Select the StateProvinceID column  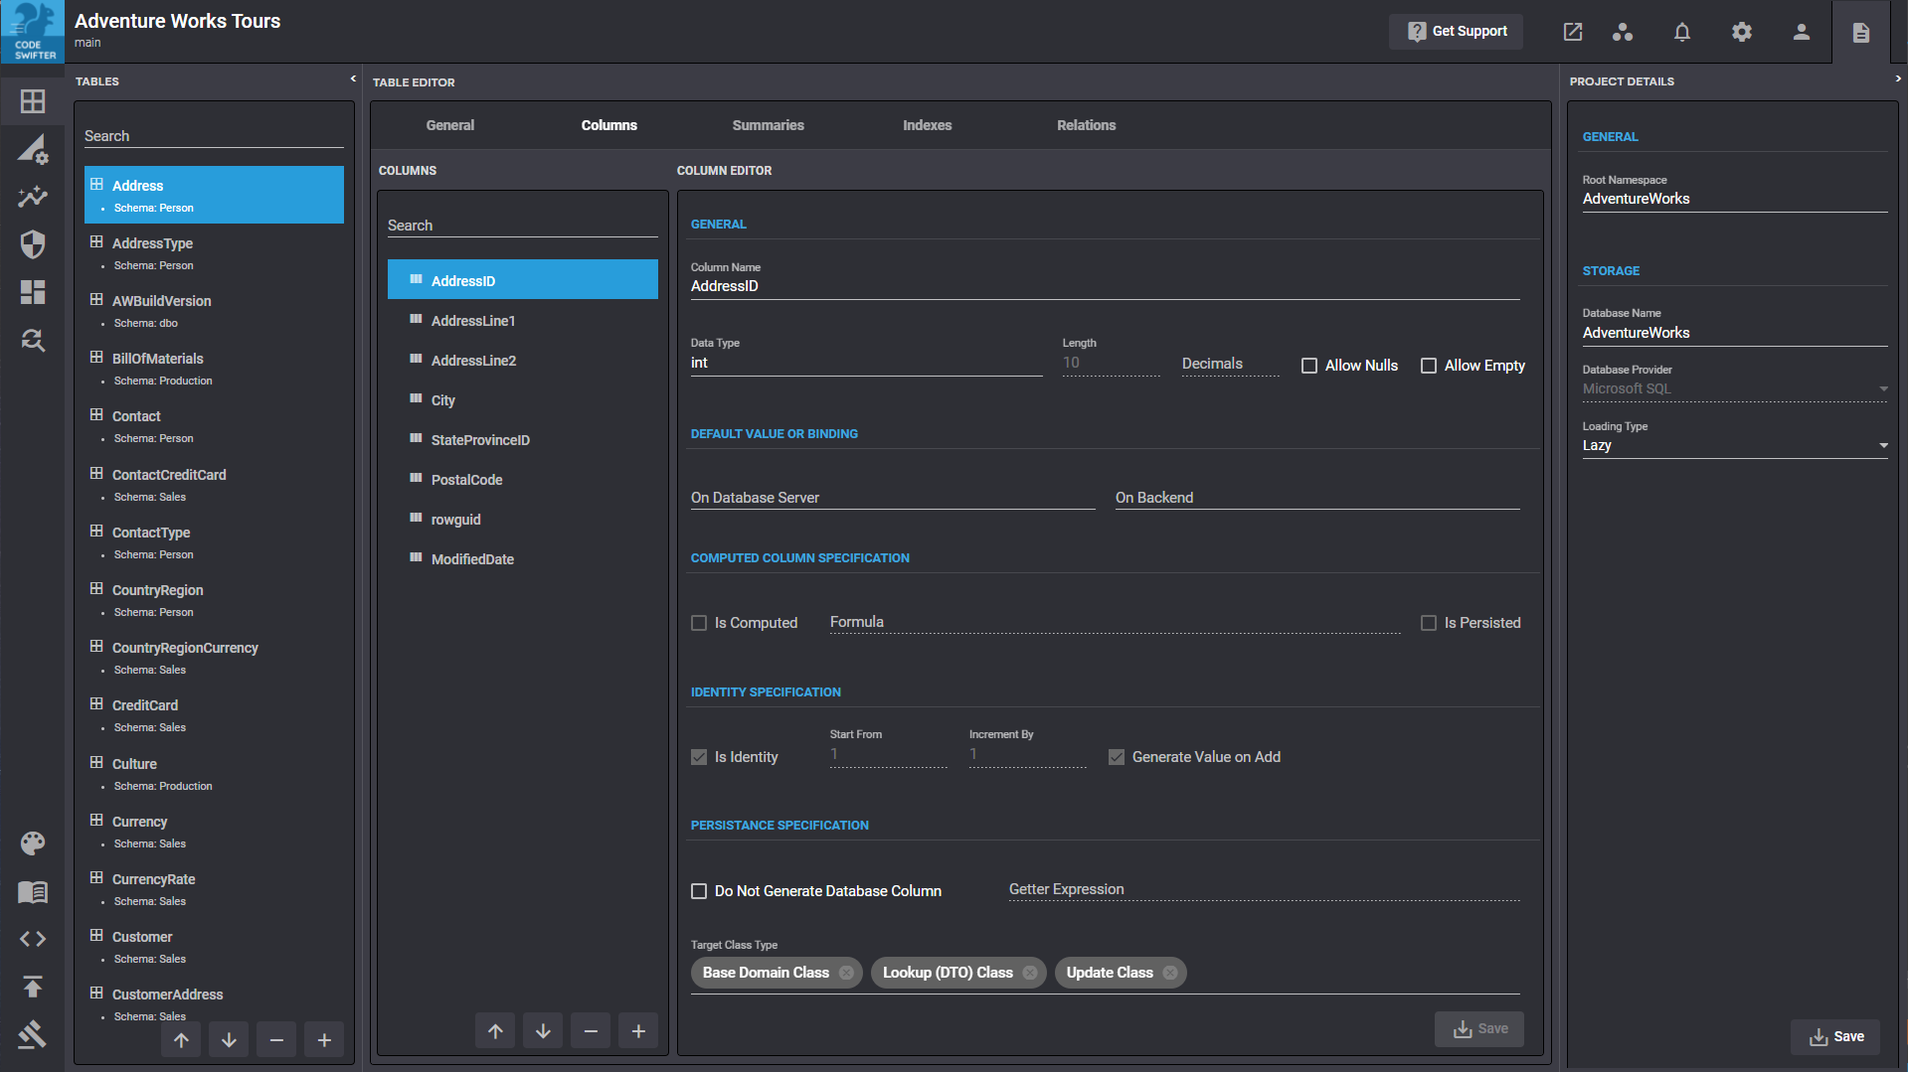(480, 439)
